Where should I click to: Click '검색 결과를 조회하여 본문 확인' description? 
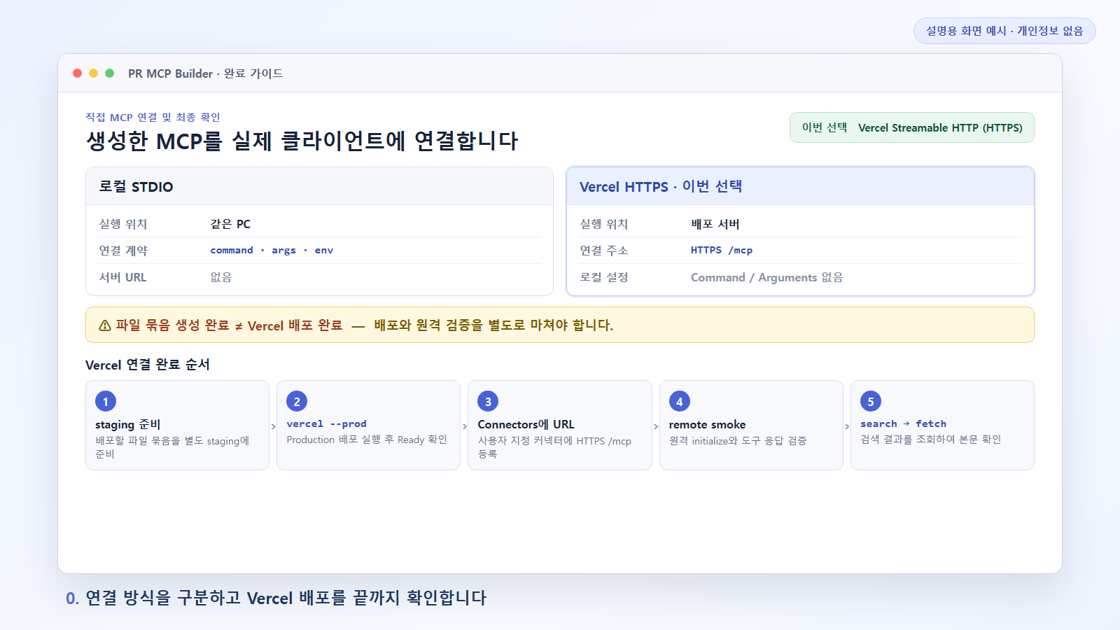point(930,440)
